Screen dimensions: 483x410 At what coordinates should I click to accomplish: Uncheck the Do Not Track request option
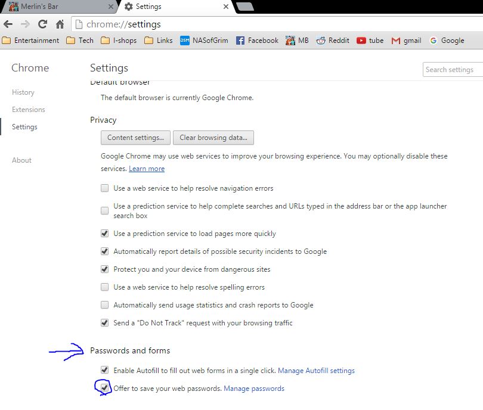[x=105, y=322]
